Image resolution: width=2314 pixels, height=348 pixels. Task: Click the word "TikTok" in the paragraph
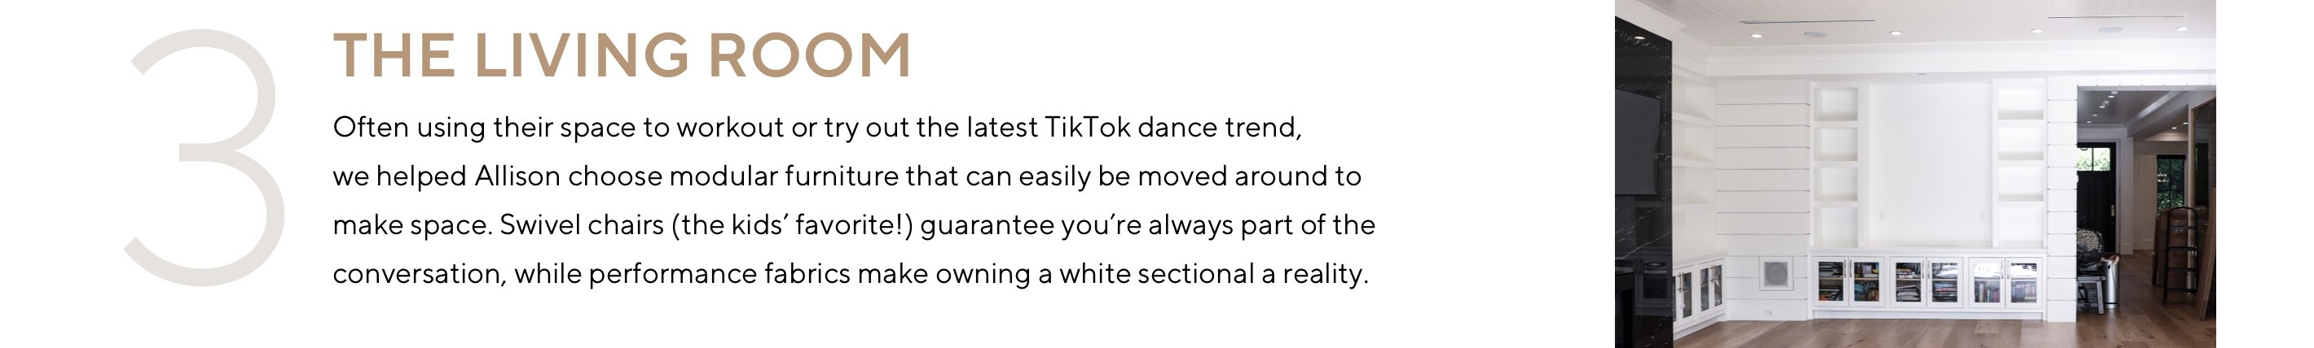1087,128
